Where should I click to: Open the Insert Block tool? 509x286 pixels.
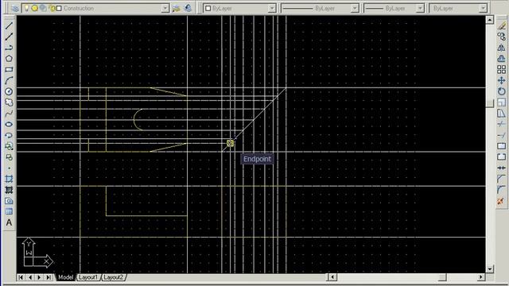(9, 146)
